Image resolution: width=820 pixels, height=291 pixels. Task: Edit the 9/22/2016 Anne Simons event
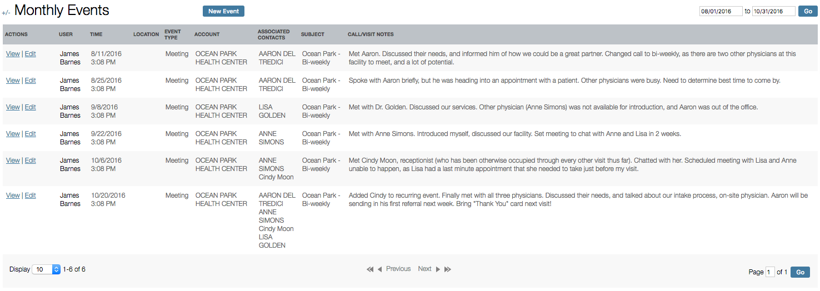point(30,134)
